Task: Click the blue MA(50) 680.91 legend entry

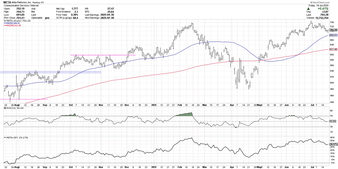Action: pyautogui.click(x=12, y=23)
